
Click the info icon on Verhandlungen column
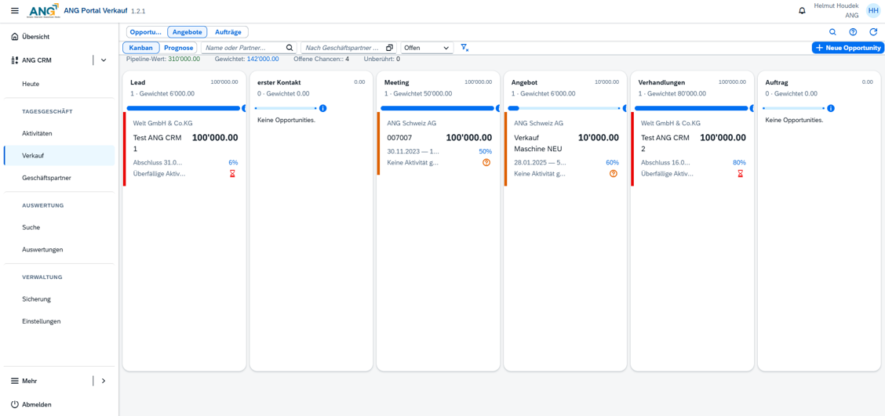click(x=752, y=108)
